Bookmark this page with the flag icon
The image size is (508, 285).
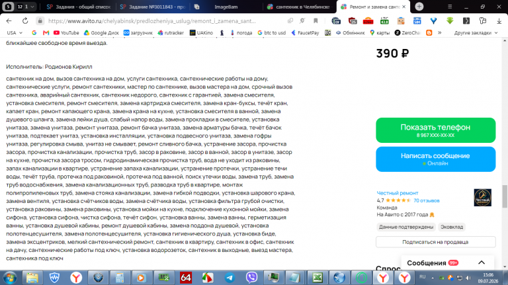pyautogui.click(x=316, y=20)
